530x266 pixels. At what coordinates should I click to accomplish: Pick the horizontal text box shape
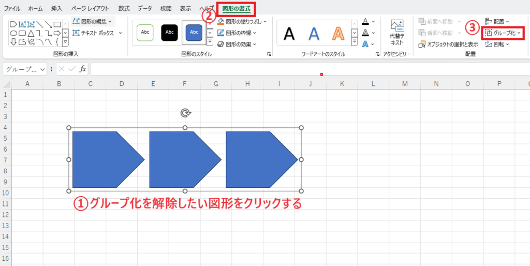pyautogui.click(x=22, y=24)
